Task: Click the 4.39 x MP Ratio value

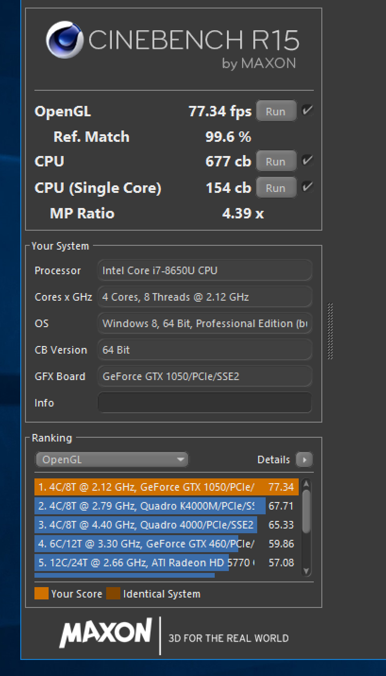Action: point(243,213)
